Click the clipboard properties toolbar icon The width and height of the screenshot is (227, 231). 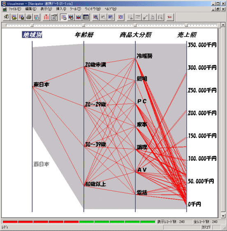pos(54,17)
